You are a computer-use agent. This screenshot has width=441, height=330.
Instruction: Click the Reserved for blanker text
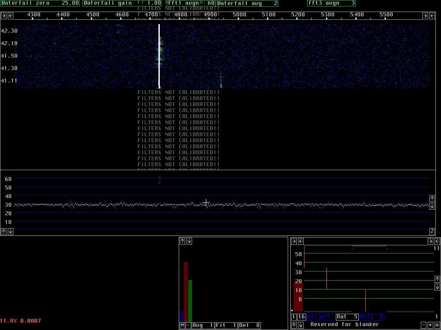345,324
